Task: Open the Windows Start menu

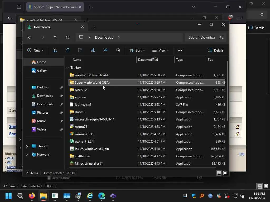Action: coord(8,196)
